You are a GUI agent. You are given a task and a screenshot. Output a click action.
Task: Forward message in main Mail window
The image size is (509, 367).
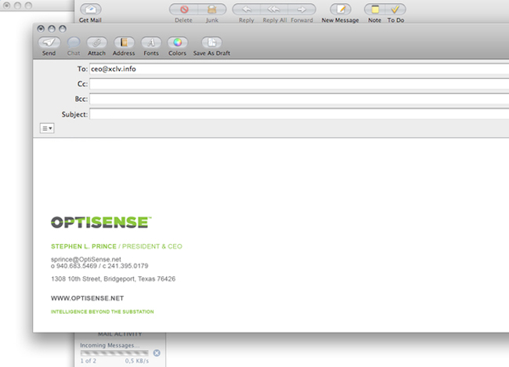(x=302, y=9)
